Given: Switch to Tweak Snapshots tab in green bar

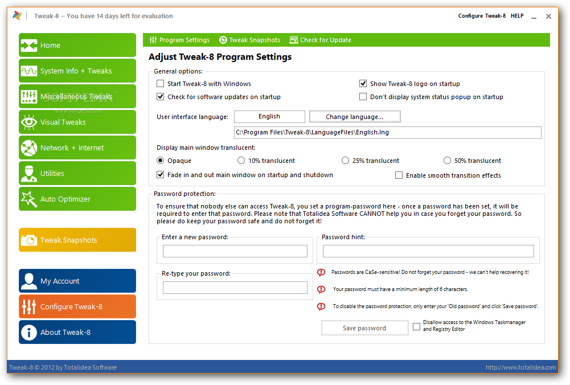Looking at the screenshot, I should (250, 40).
